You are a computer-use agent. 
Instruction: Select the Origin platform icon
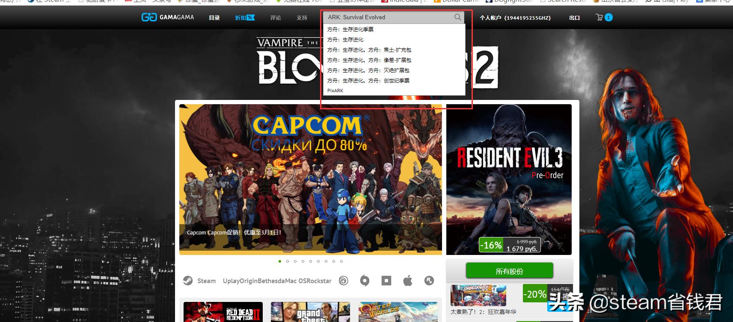pyautogui.click(x=365, y=281)
